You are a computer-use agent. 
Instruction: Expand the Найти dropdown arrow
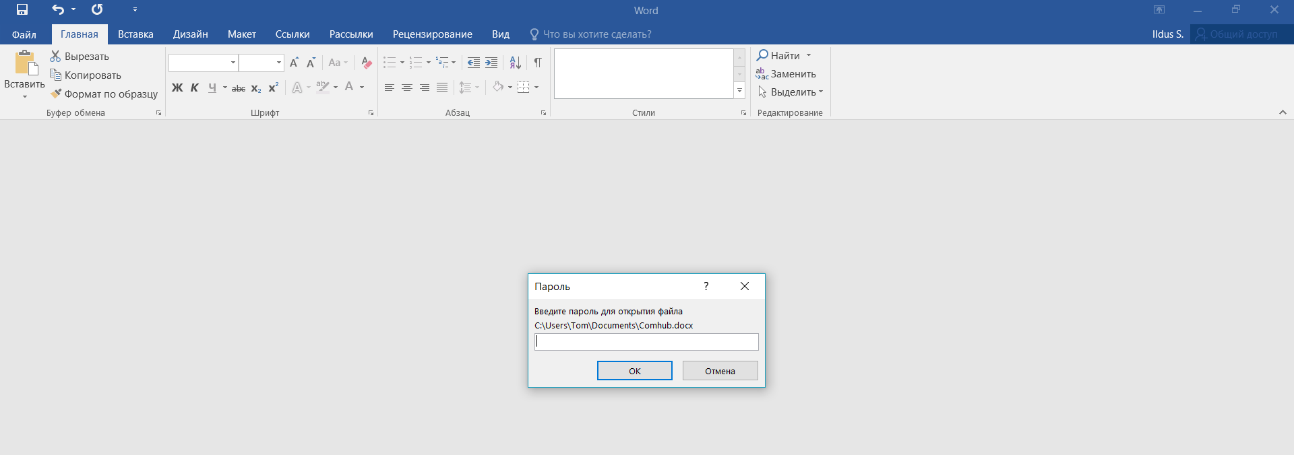coord(809,56)
